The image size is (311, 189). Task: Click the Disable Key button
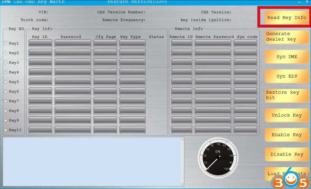287,154
